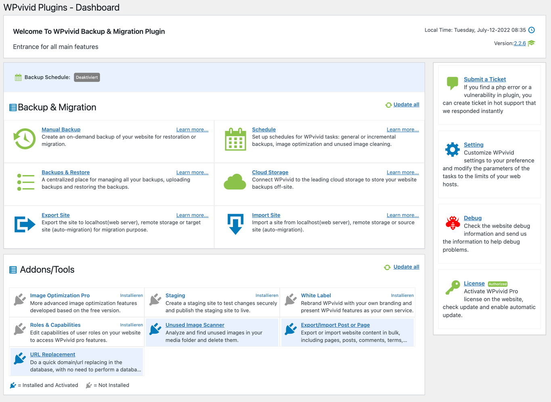Screen dimensions: 551x402
Task: Click Learn more for Cloud Storage
Action: 402,173
